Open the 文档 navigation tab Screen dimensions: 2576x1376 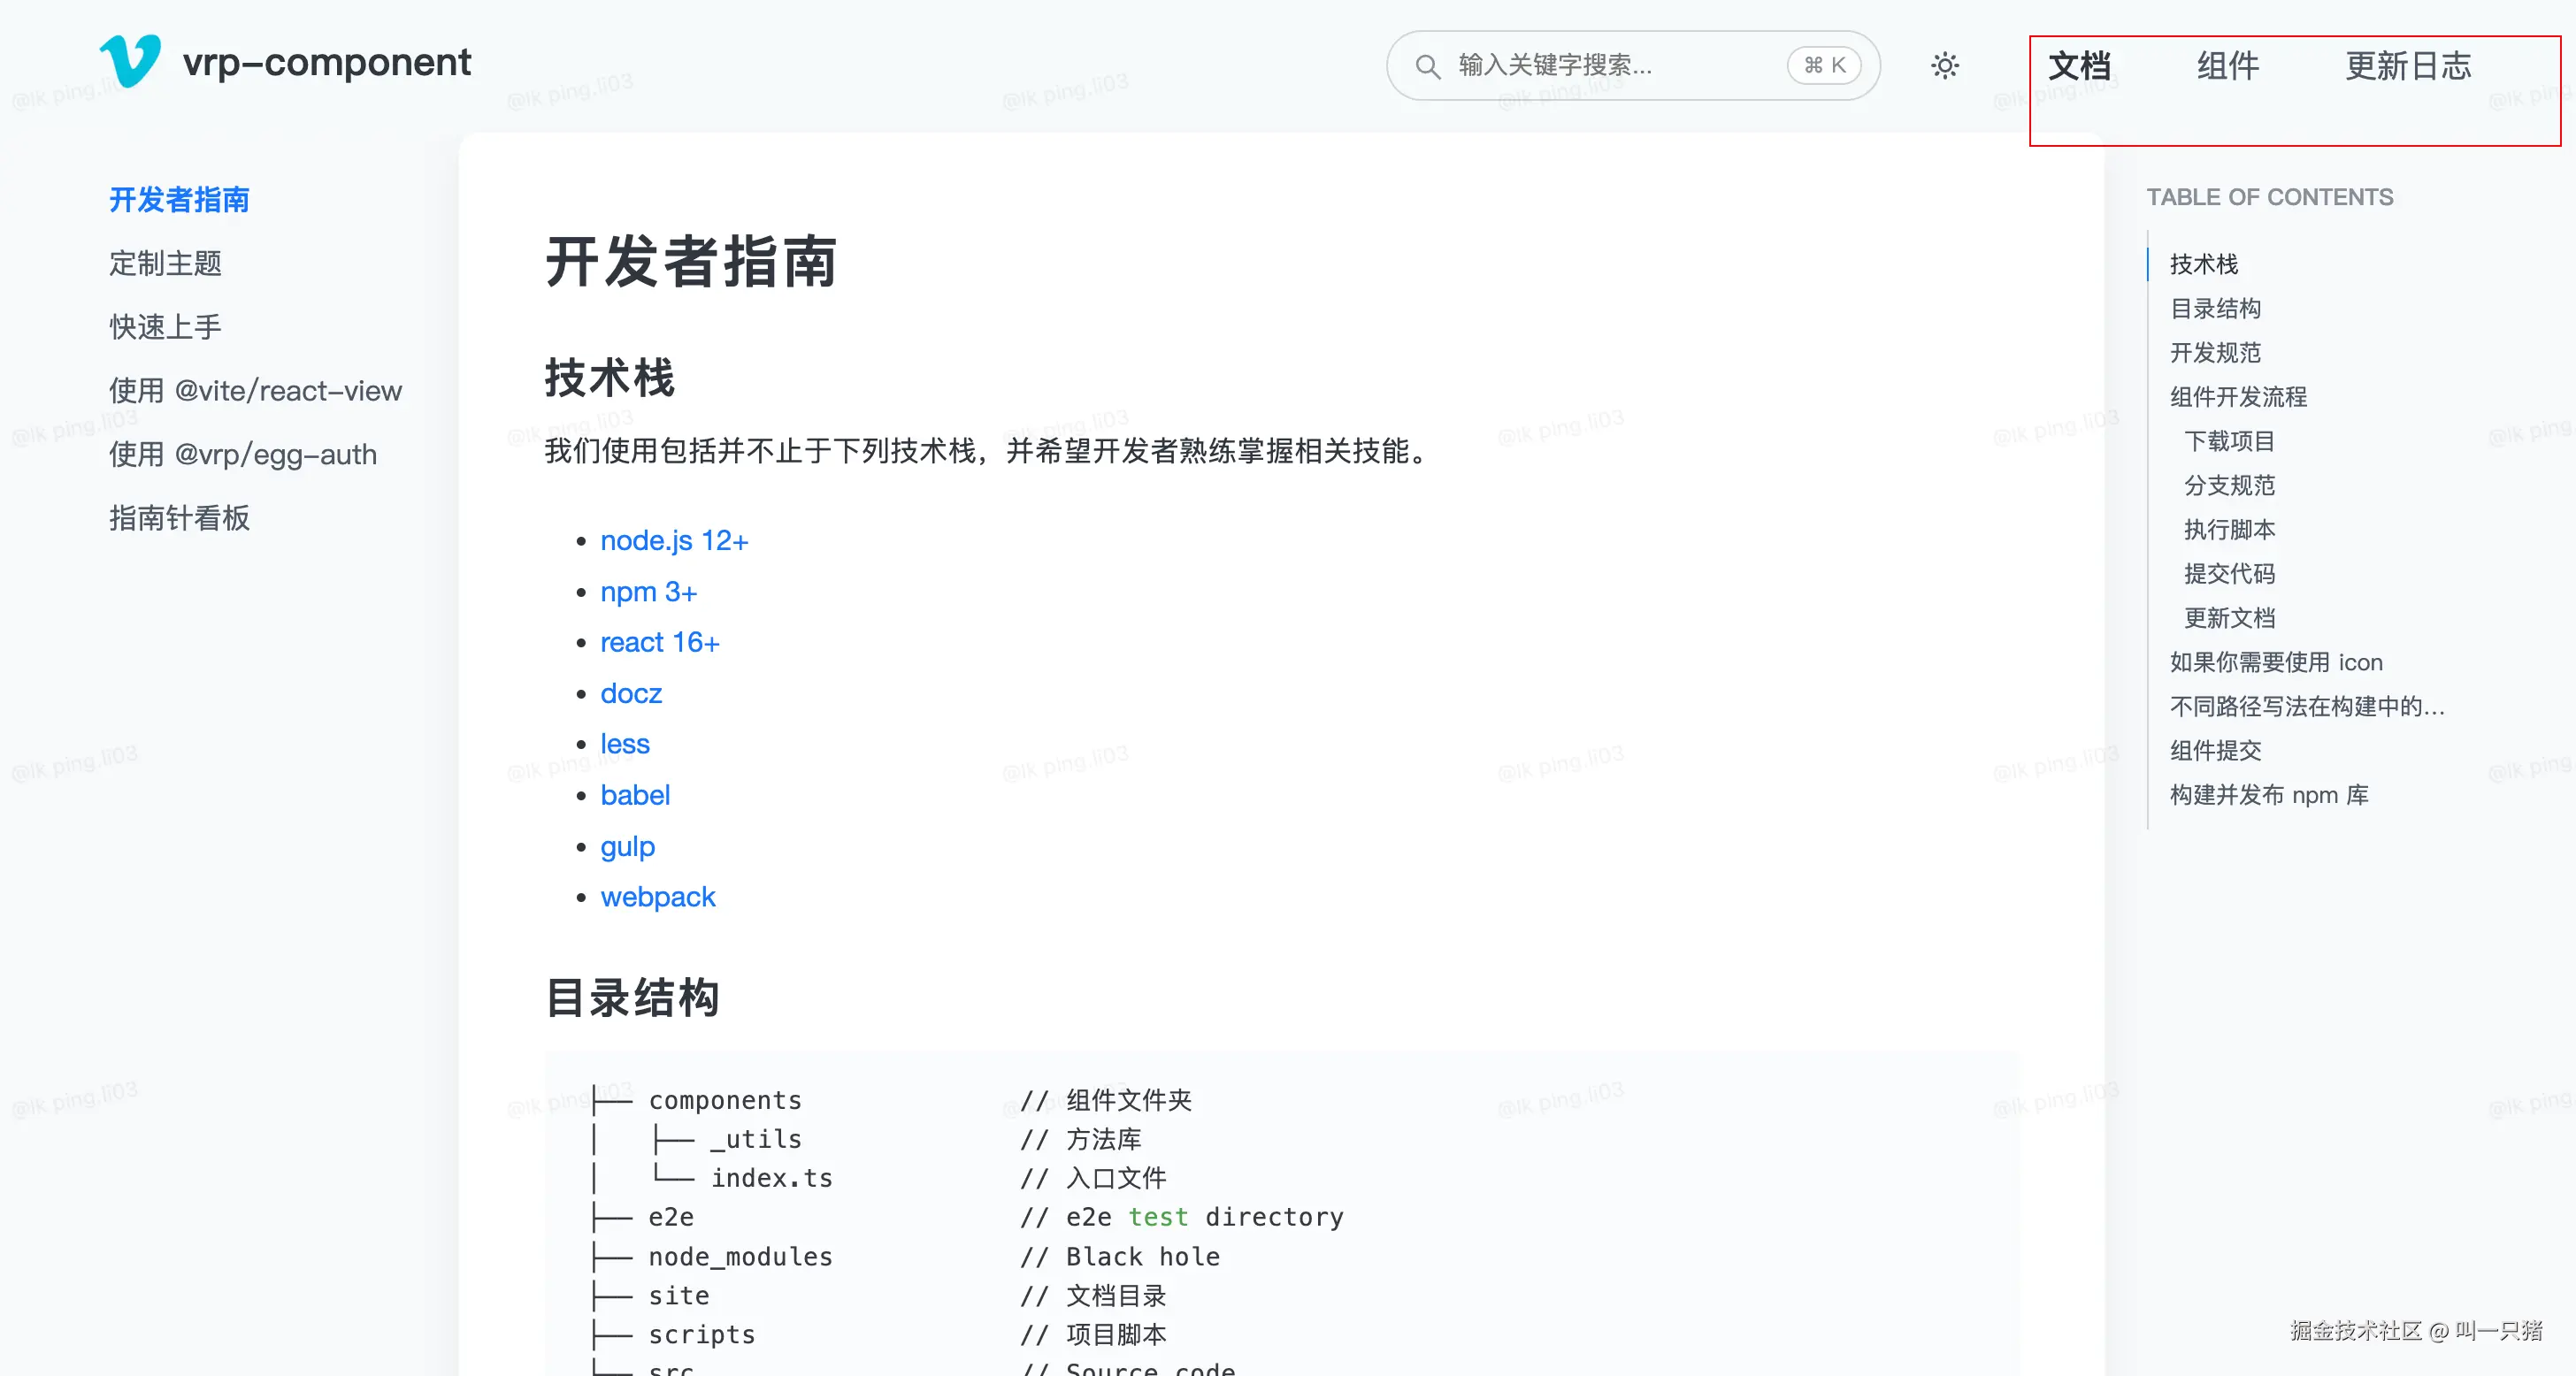tap(2078, 66)
